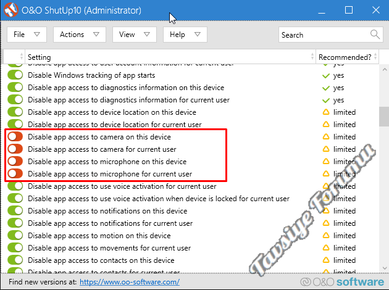This screenshot has height=290, width=389.
Task: Enable Disable app access to microphone on this device
Action: (15, 162)
